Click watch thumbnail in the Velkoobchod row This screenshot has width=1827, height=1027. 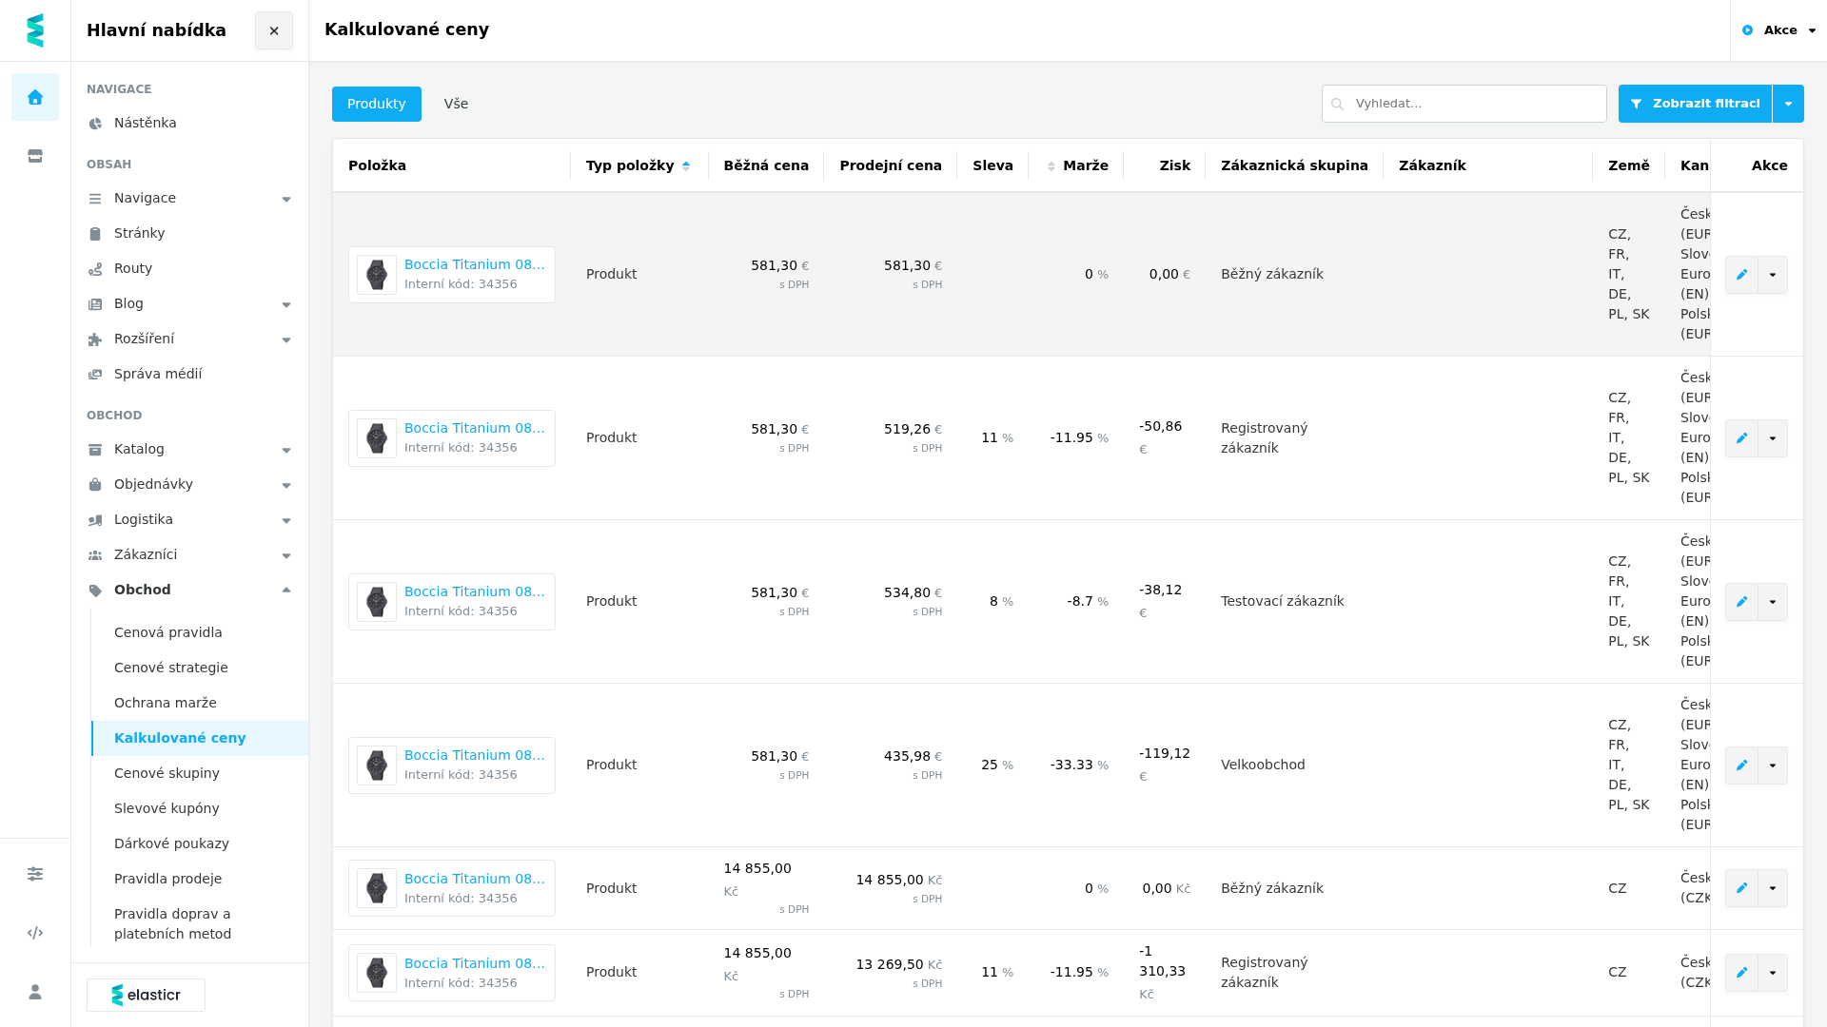coord(377,765)
